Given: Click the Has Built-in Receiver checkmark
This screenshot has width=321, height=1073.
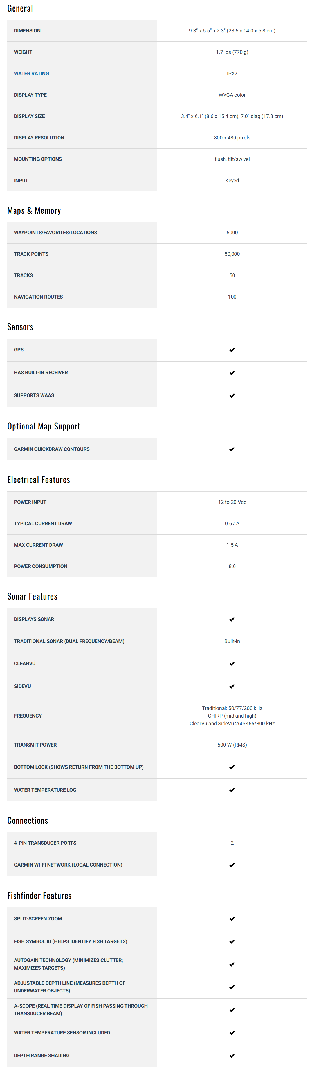Looking at the screenshot, I should (x=232, y=373).
